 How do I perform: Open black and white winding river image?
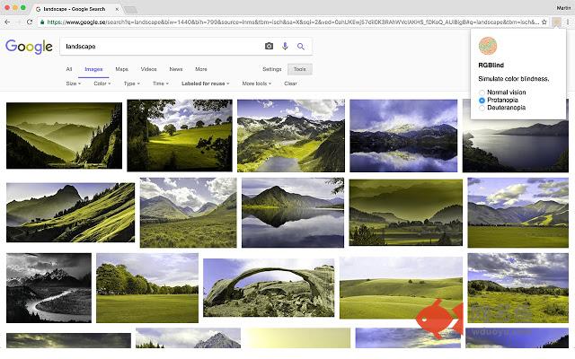49,288
